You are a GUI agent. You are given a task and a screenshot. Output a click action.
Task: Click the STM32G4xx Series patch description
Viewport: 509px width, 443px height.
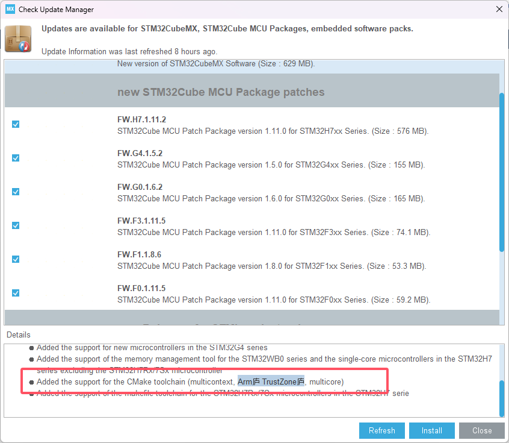[x=271, y=165]
